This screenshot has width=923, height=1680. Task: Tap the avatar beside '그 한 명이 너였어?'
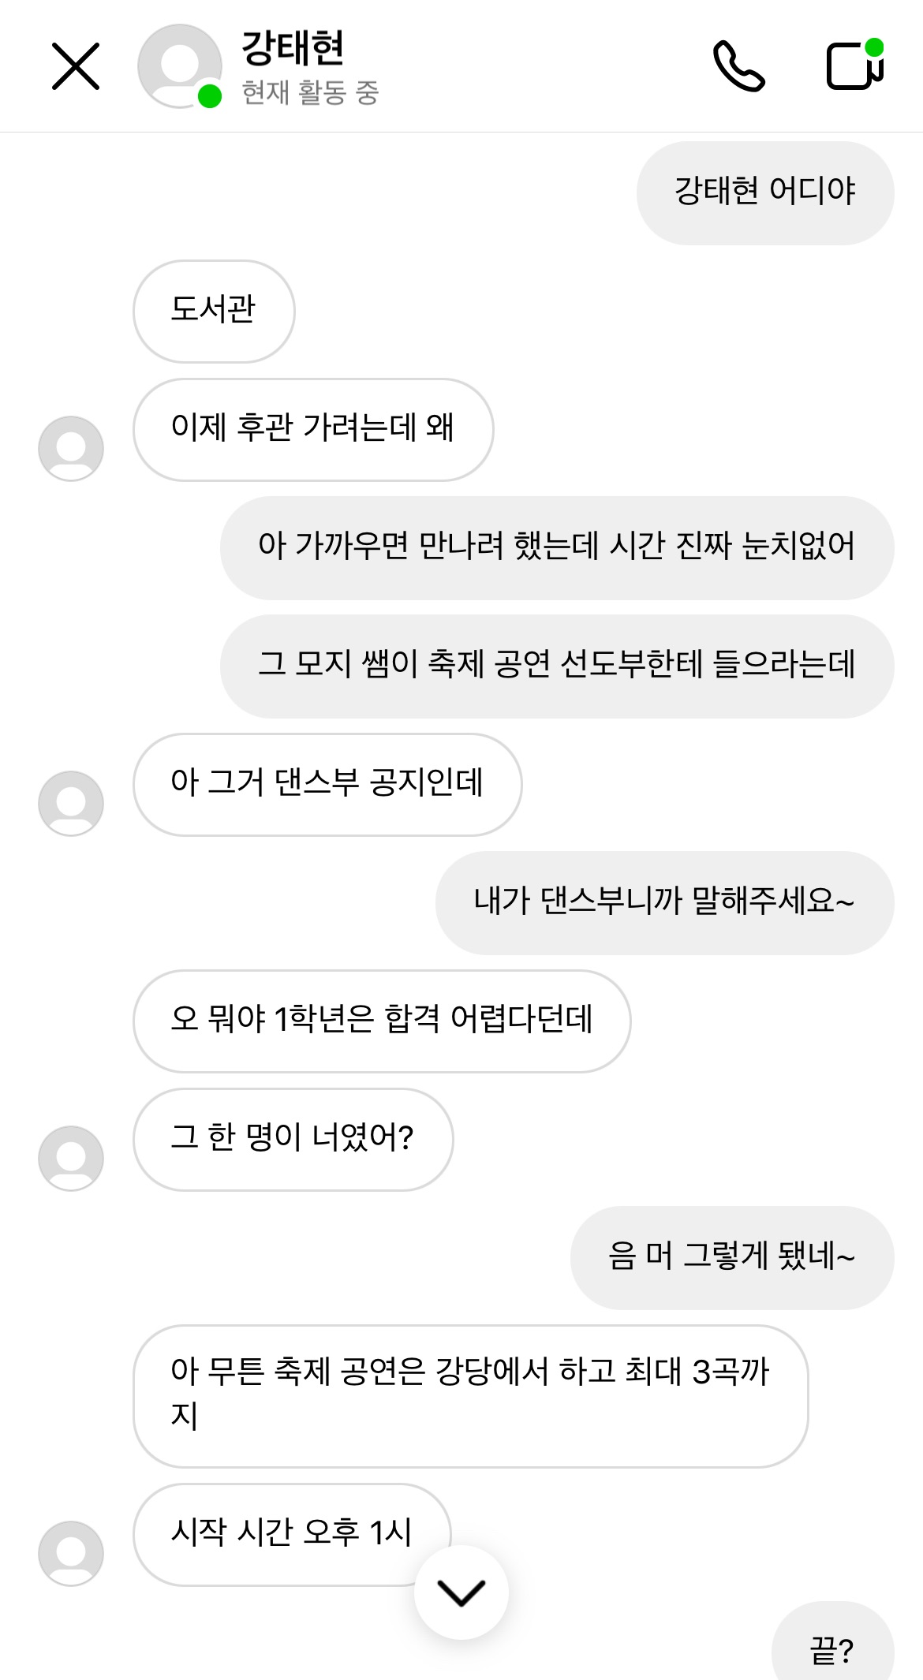tap(71, 1158)
